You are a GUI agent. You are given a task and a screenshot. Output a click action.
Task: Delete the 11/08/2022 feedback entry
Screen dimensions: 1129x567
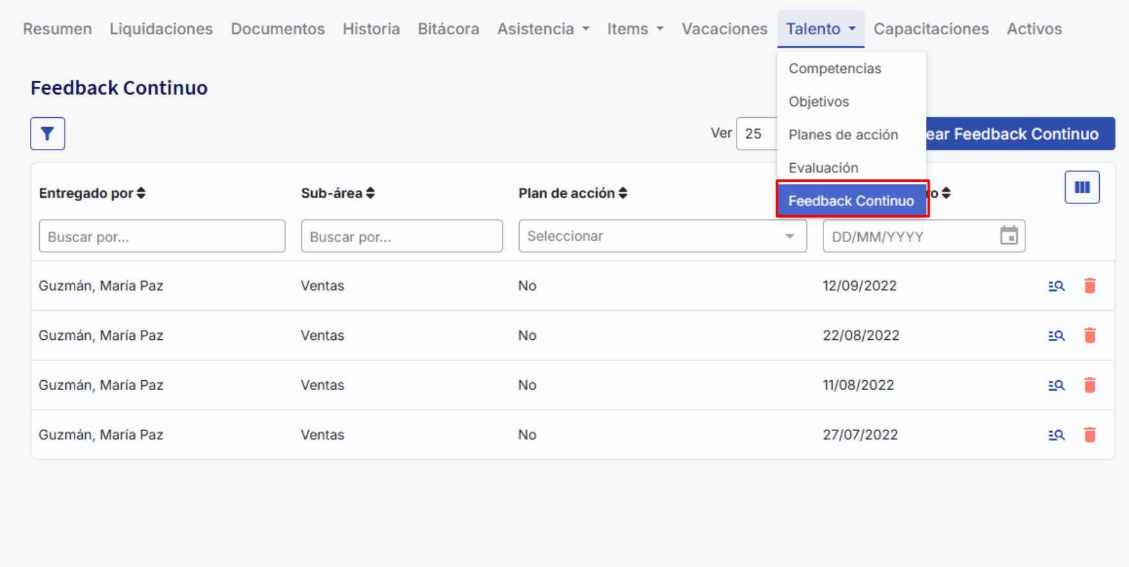click(1090, 385)
